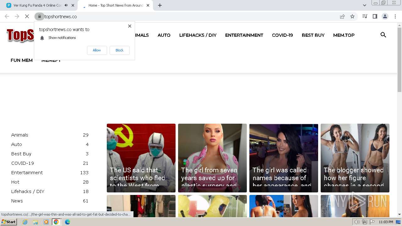The image size is (402, 226).
Task: Open the Chrome three-dot menu
Action: tap(395, 16)
